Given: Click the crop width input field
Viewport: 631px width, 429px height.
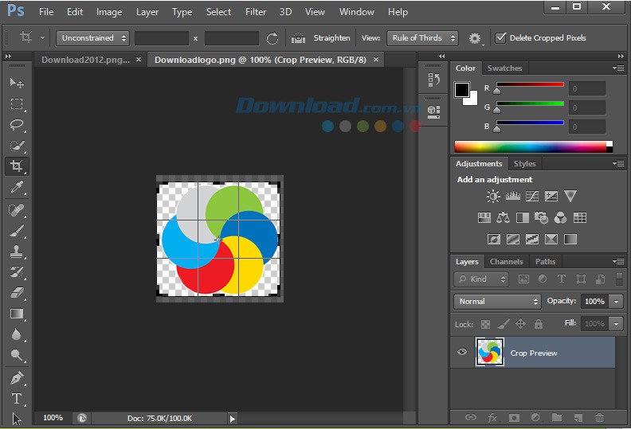Looking at the screenshot, I should [x=162, y=37].
